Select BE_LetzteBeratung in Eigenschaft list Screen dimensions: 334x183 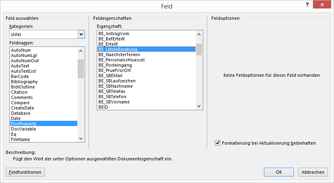pos(118,49)
